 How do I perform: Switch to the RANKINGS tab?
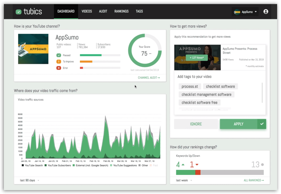coord(121,11)
